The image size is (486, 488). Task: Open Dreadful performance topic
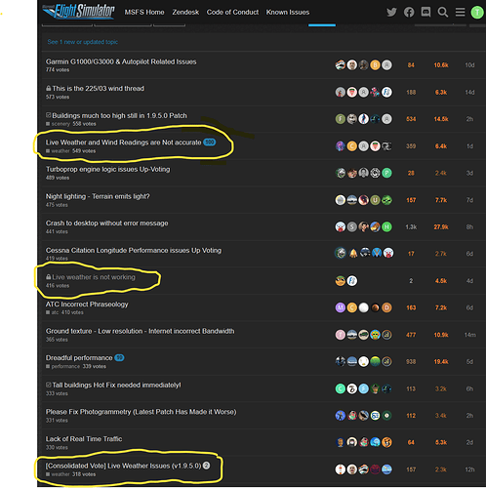[79, 358]
